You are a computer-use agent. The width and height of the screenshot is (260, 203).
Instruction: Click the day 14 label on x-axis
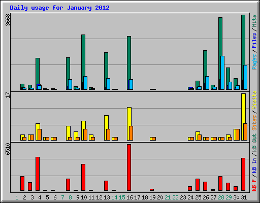[x=114, y=197]
